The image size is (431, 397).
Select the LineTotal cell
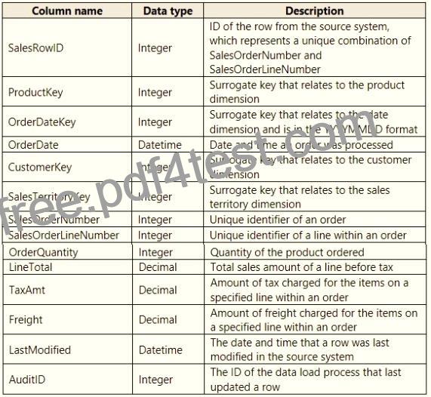[68, 267]
